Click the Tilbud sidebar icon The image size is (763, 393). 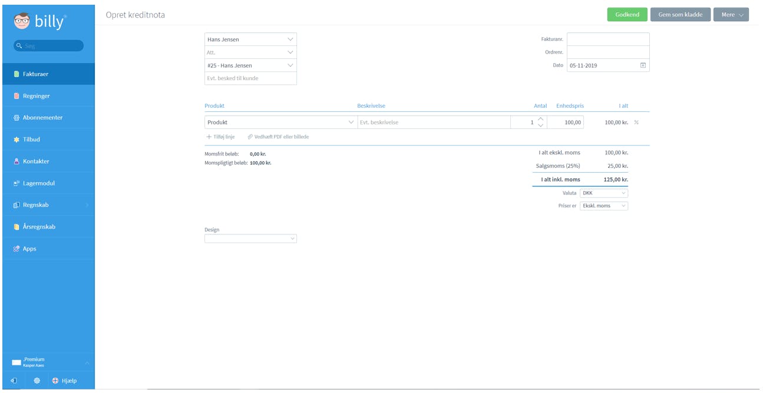pyautogui.click(x=16, y=140)
